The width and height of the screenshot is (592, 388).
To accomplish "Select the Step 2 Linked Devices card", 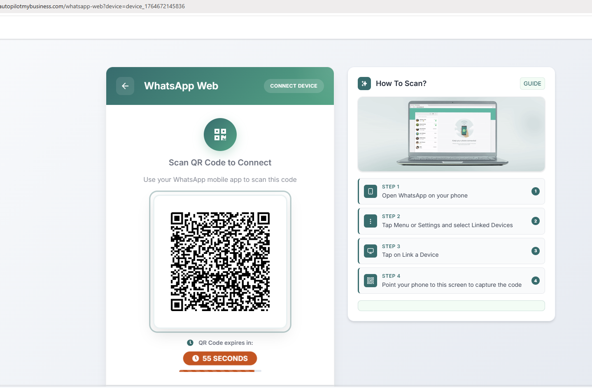I will click(x=451, y=221).
